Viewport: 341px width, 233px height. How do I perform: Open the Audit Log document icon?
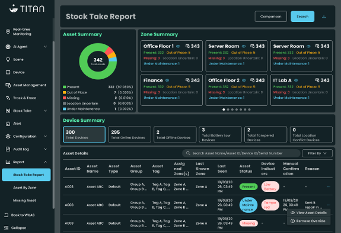[8, 149]
